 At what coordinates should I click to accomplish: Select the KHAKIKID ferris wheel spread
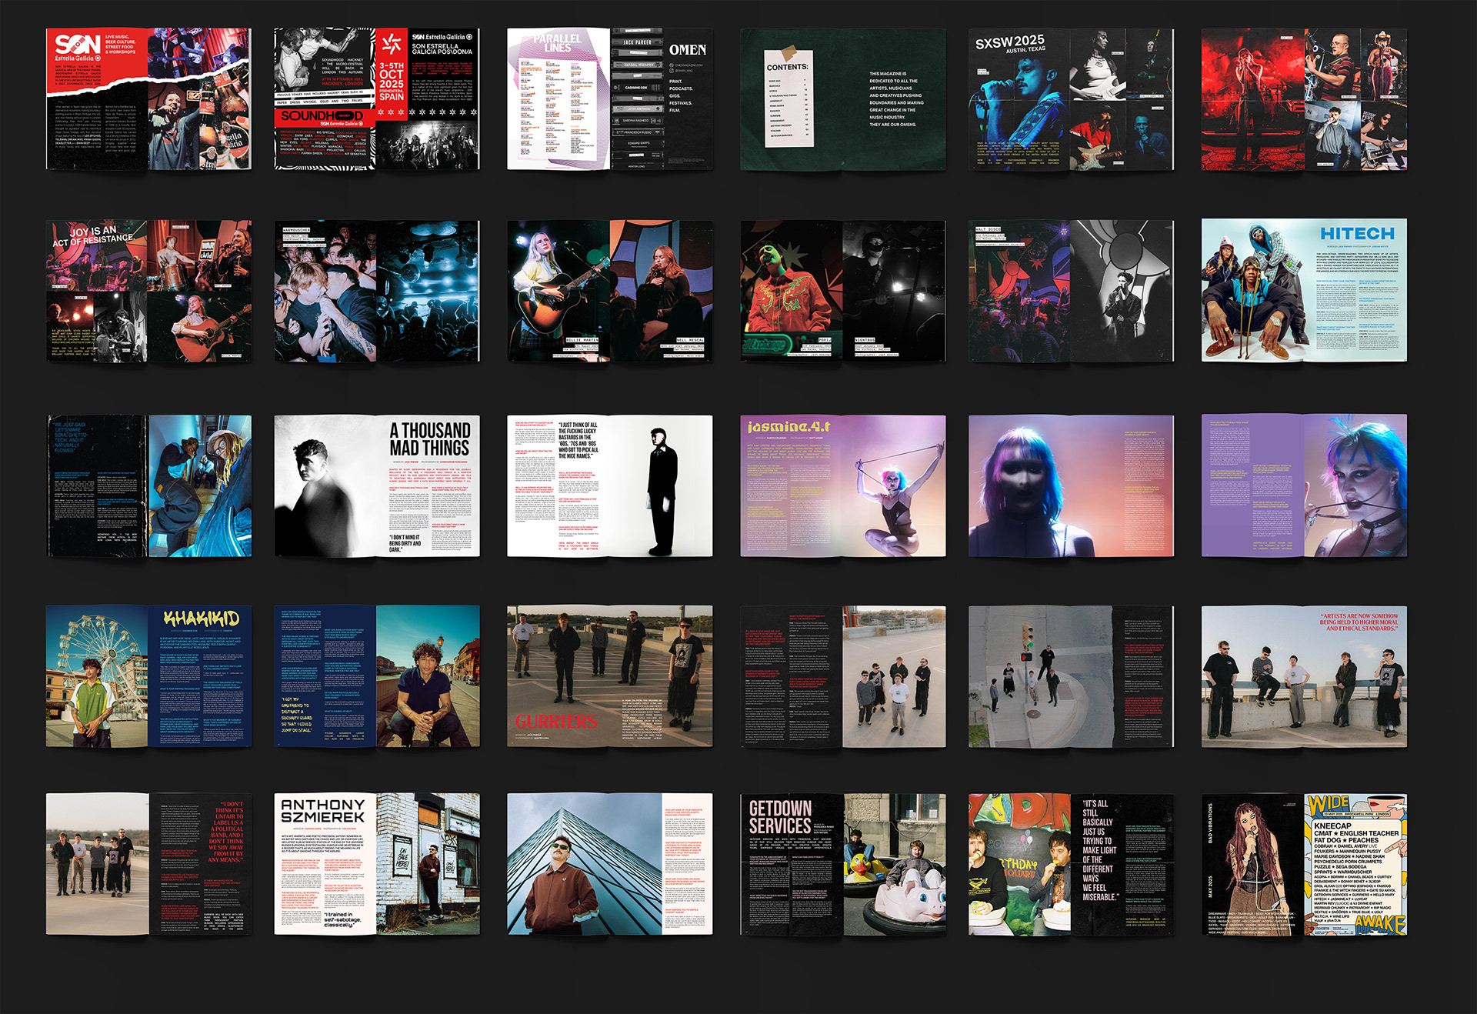click(148, 676)
